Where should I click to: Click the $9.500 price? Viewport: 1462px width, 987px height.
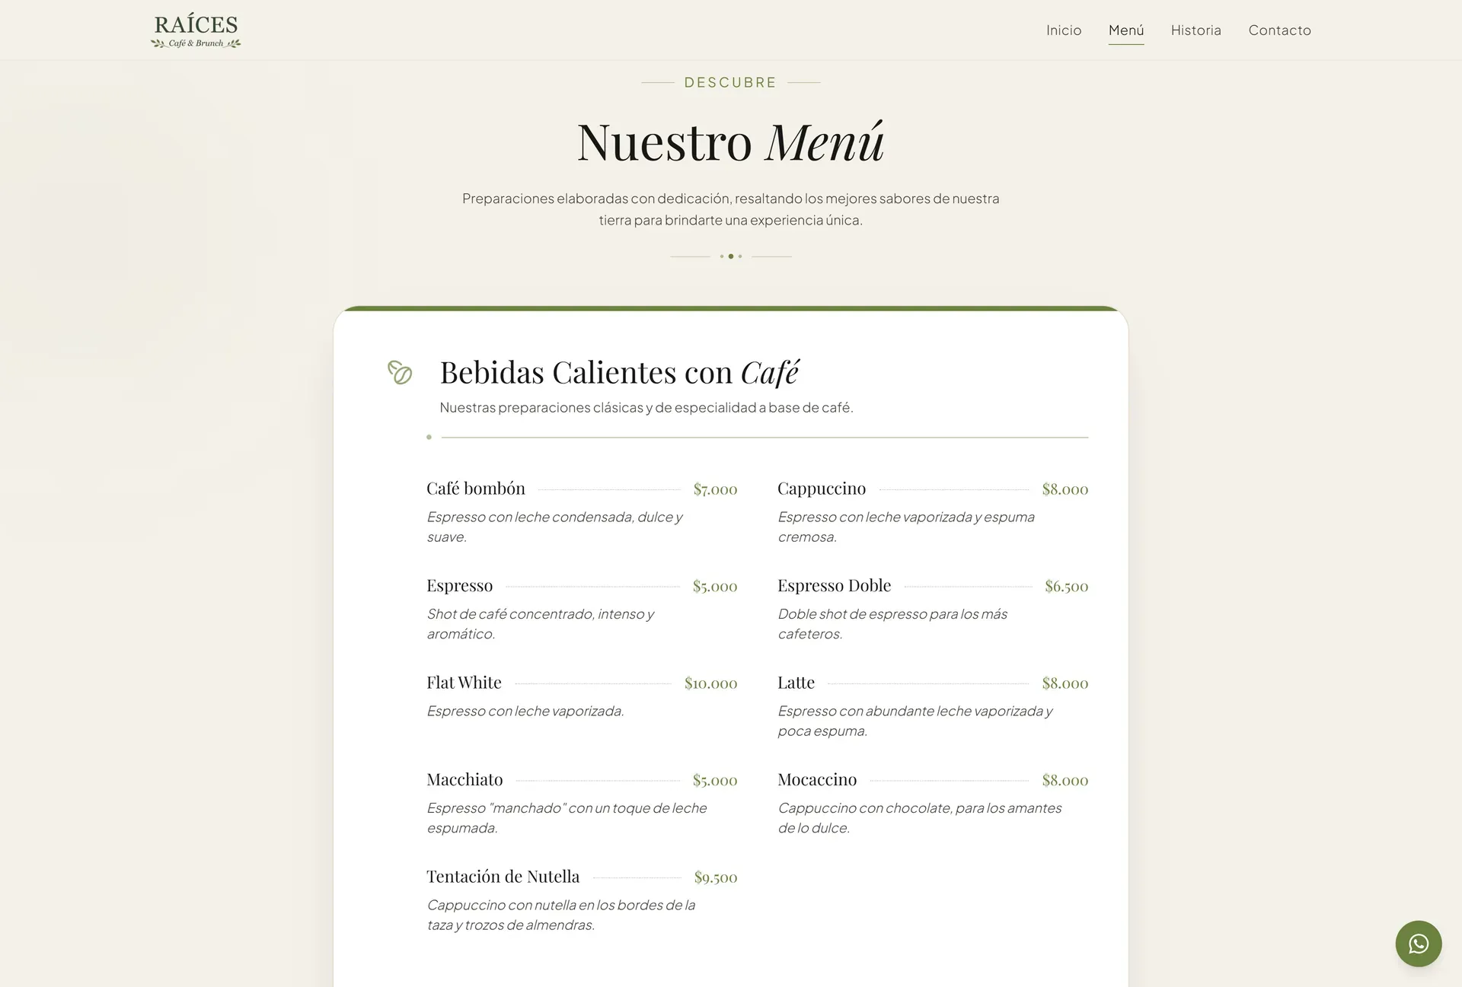pos(716,877)
